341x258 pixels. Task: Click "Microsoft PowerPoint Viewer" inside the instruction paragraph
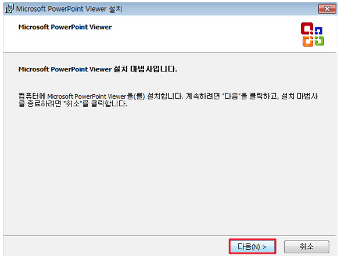tap(87, 96)
